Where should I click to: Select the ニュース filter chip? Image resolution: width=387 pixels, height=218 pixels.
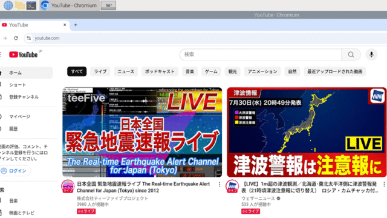tap(126, 71)
